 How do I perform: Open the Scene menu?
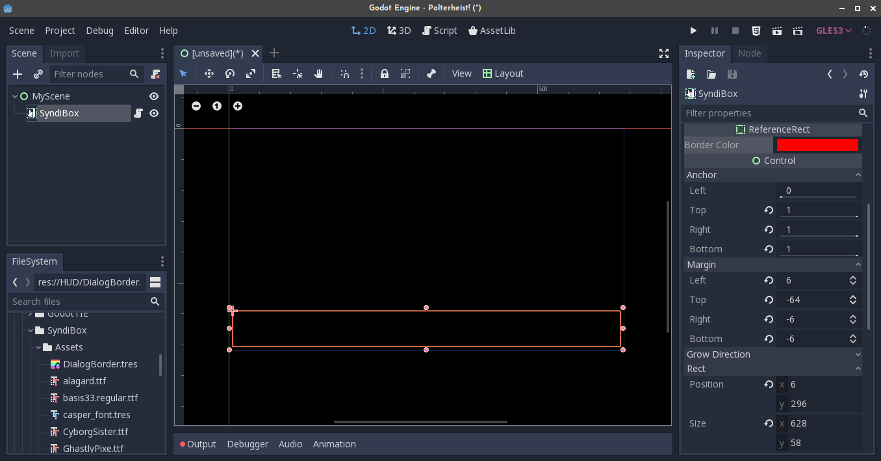tap(21, 31)
